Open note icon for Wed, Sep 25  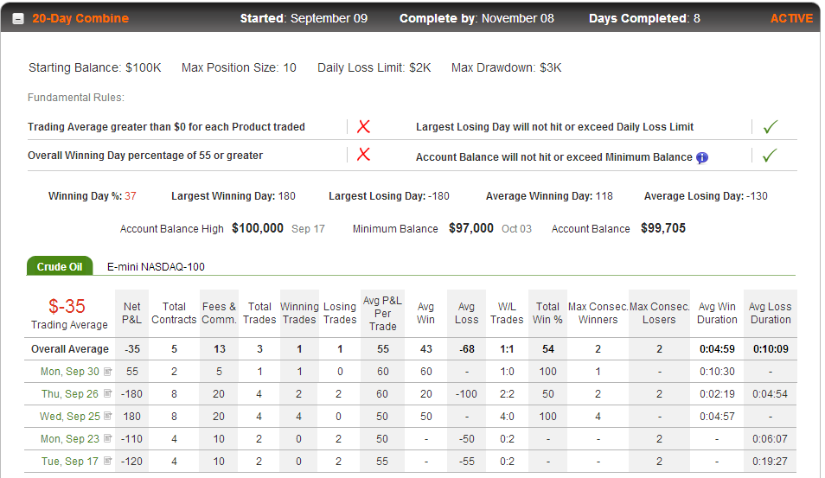pos(108,416)
